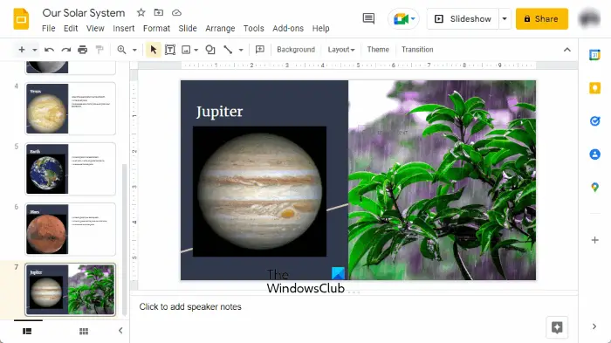Open the Theme panel
The image size is (611, 343).
click(x=378, y=50)
